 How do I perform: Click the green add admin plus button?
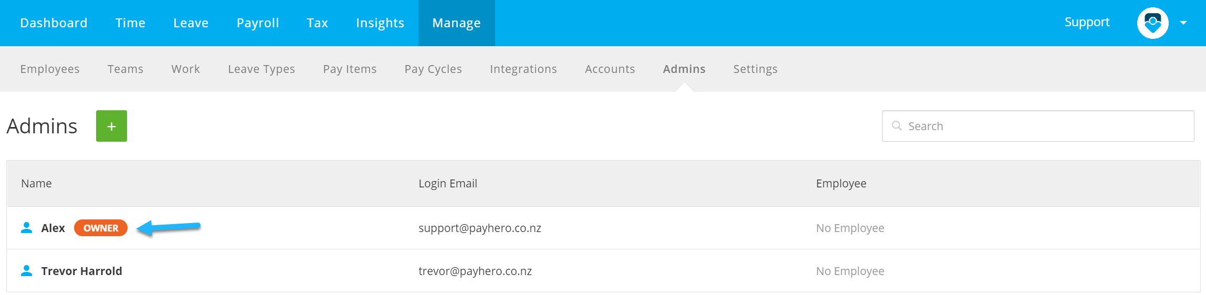111,126
